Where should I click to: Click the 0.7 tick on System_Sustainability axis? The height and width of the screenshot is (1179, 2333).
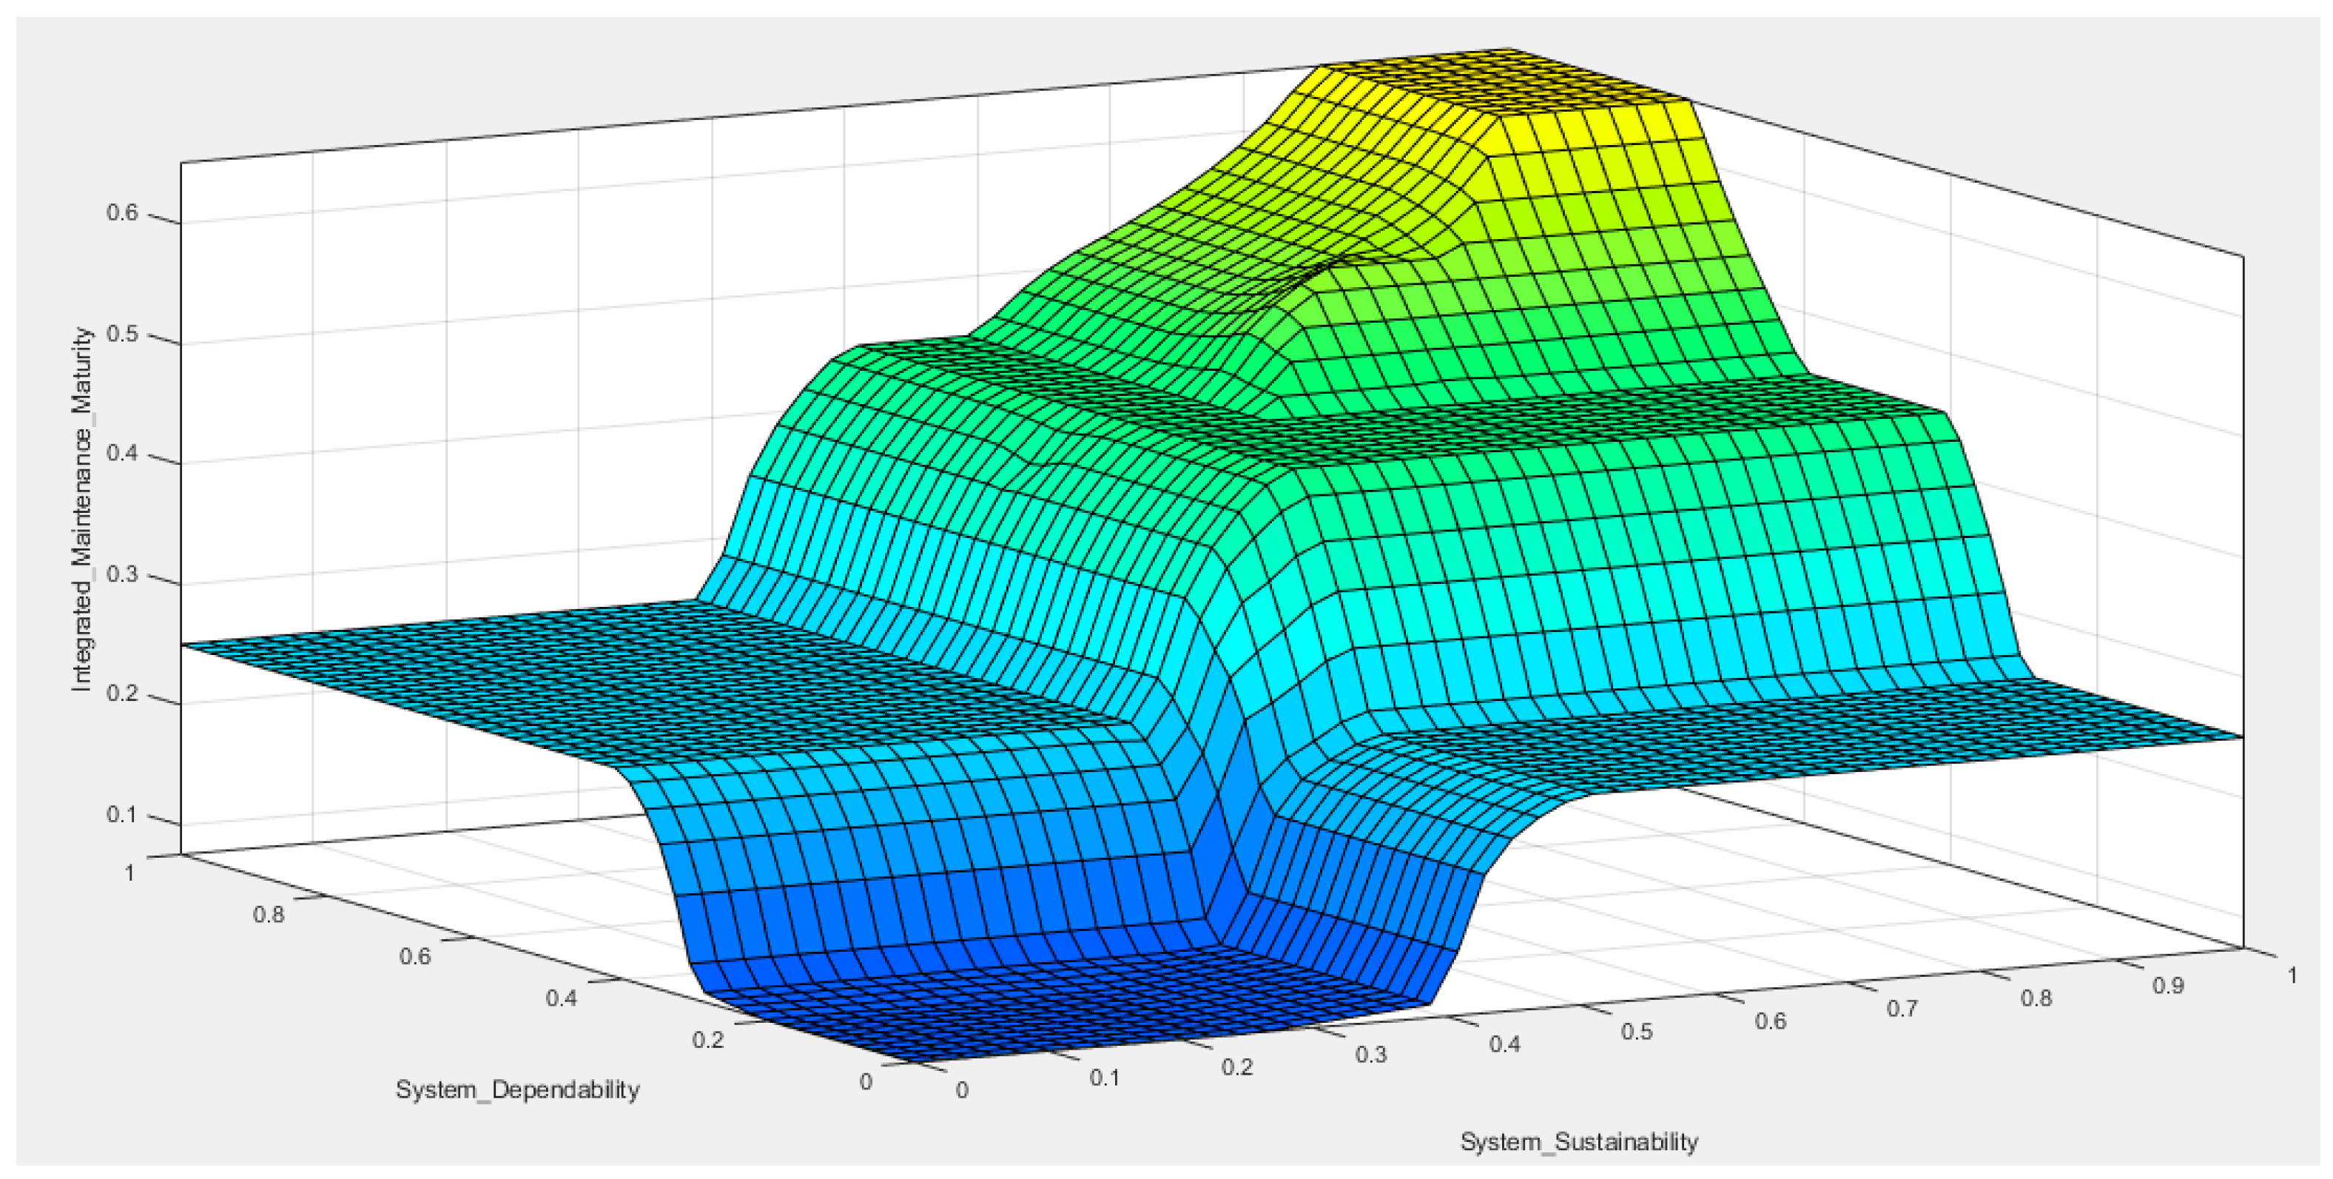coord(1903,1009)
